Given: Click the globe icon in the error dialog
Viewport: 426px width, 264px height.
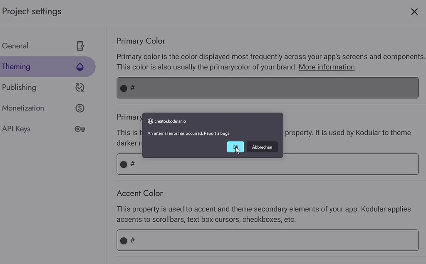Looking at the screenshot, I should [150, 121].
